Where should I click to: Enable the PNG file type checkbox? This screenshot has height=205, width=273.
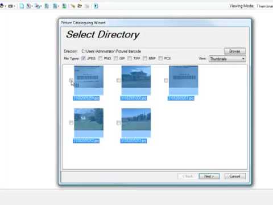tap(100, 58)
